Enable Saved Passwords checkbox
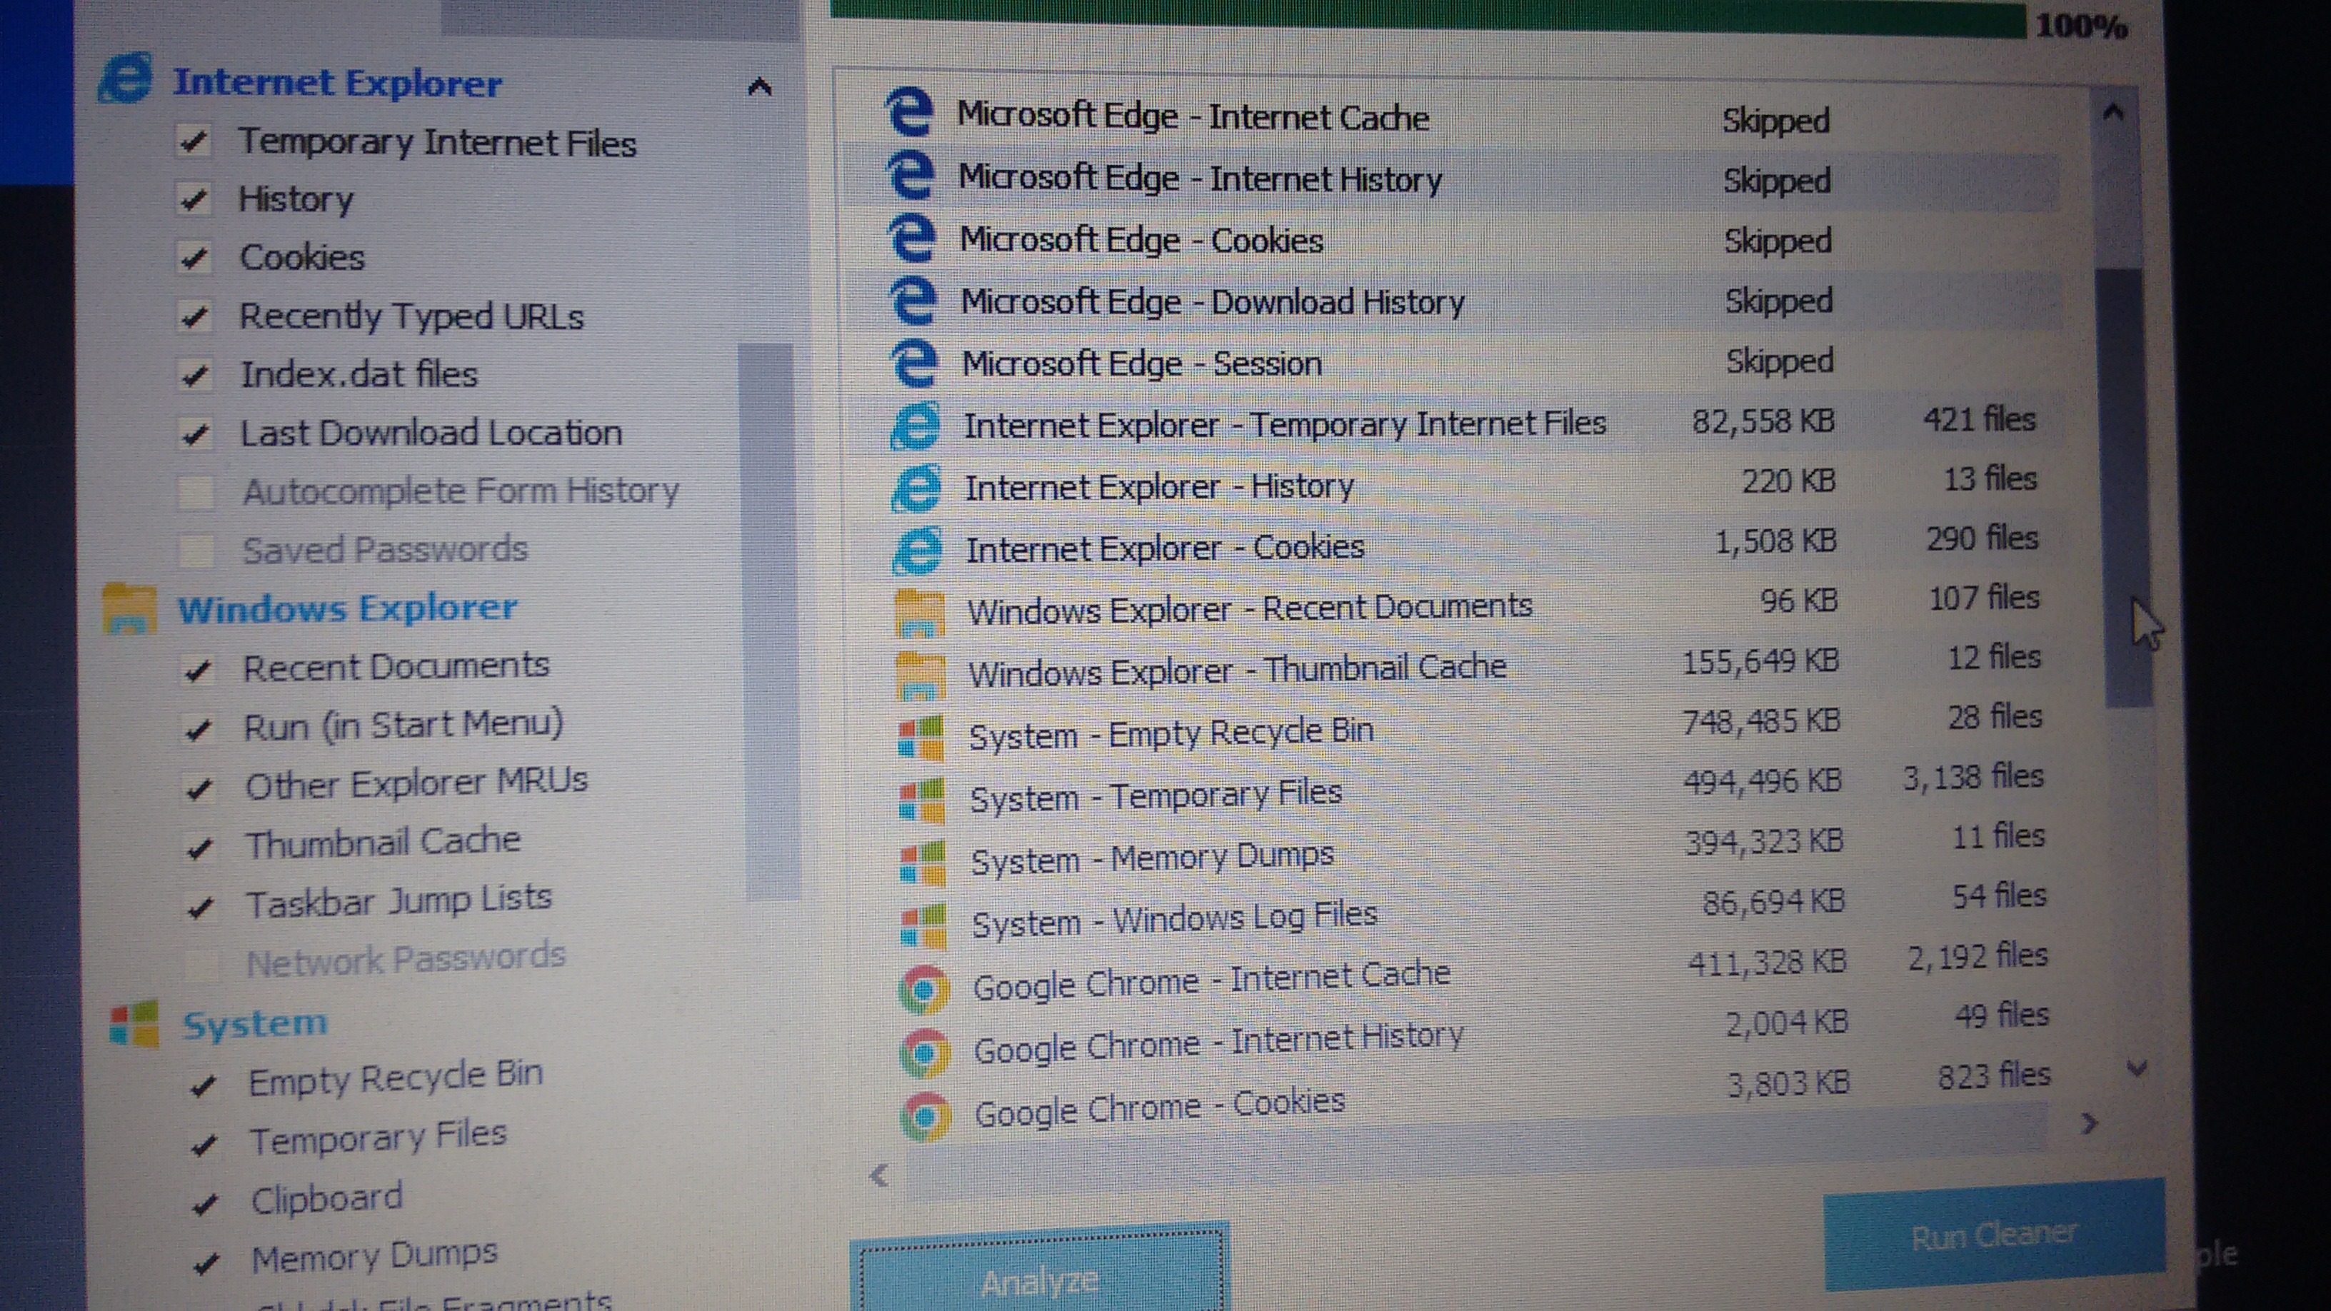Screen dimensions: 2331x1311 [x=196, y=551]
